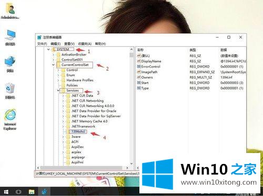Expand the Enum subkey
The width and height of the screenshot is (263, 196).
click(58, 75)
